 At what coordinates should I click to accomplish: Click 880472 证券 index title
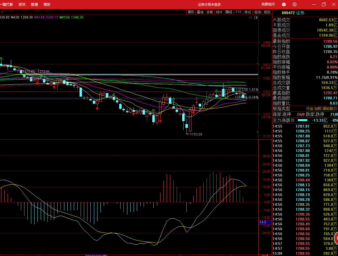293,13
